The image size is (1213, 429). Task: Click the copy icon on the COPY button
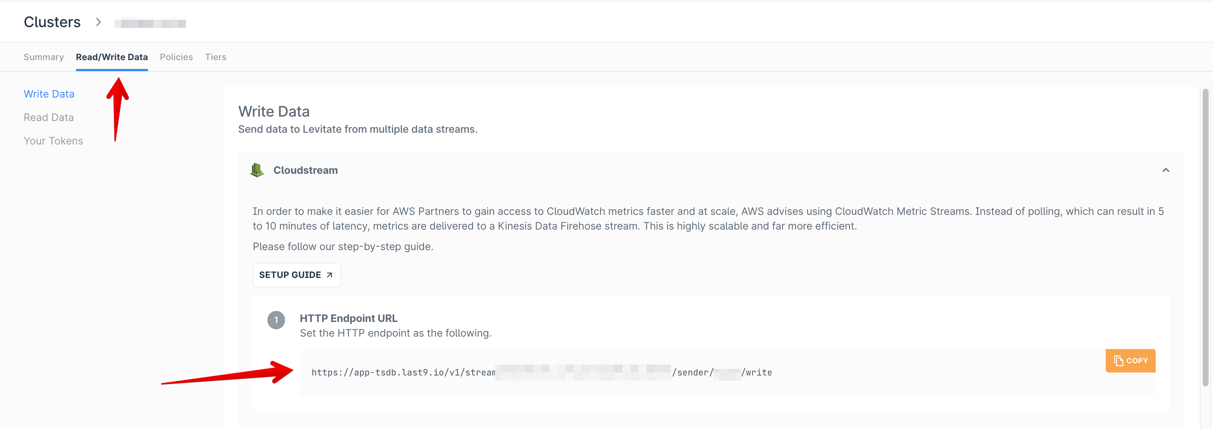coord(1118,361)
